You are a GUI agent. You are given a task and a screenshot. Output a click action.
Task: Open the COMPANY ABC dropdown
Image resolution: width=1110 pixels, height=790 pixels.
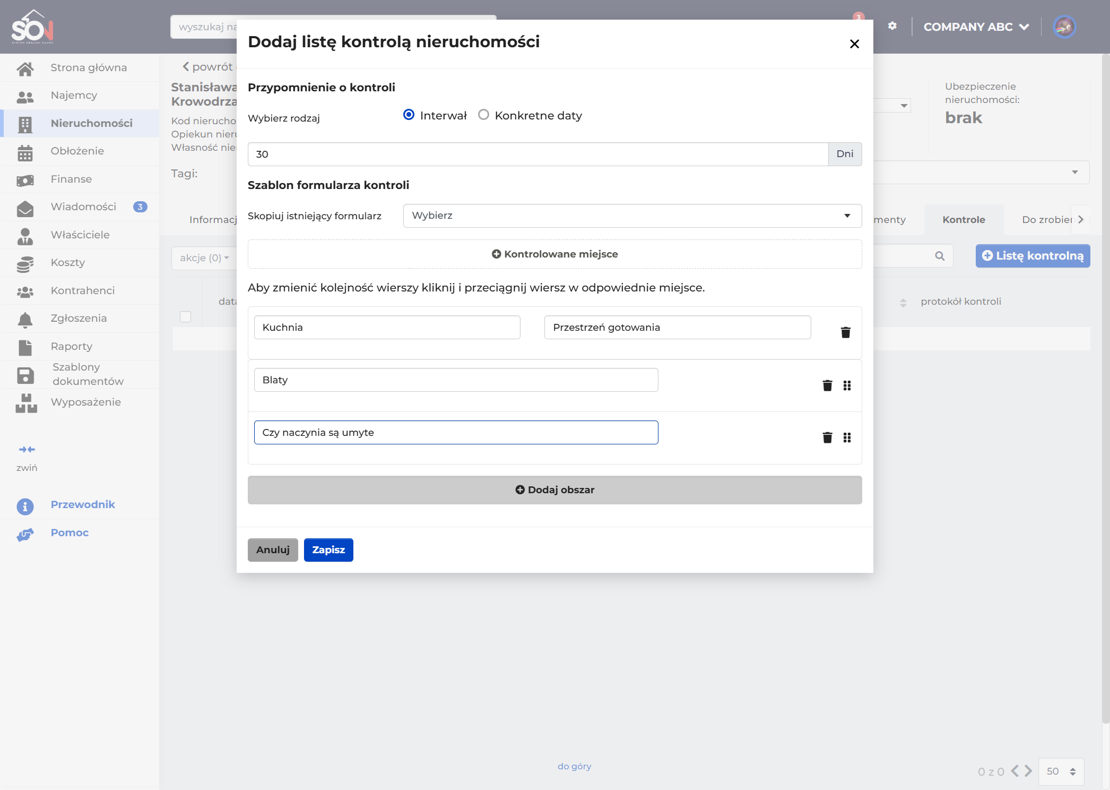click(x=976, y=27)
